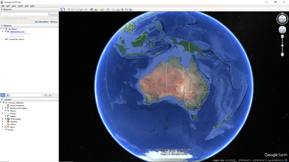Select the Add Polygon tool
289x162 pixels.
point(73,9)
